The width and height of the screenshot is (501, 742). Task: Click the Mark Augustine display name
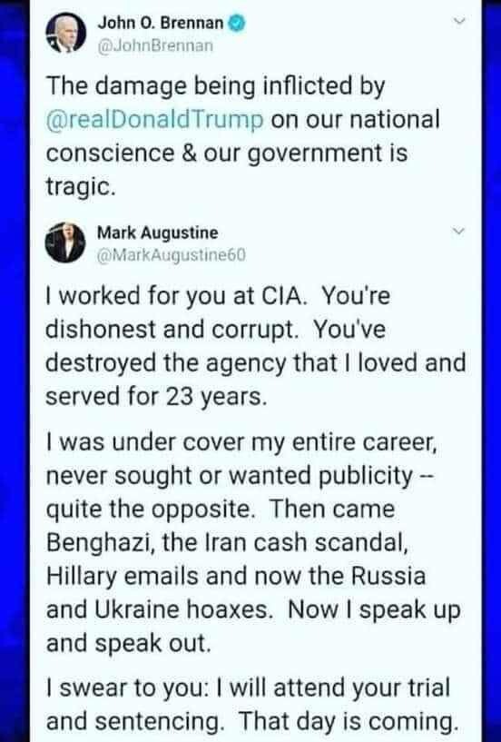tap(158, 232)
